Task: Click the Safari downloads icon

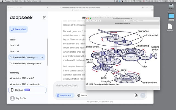Action: click(x=143, y=7)
